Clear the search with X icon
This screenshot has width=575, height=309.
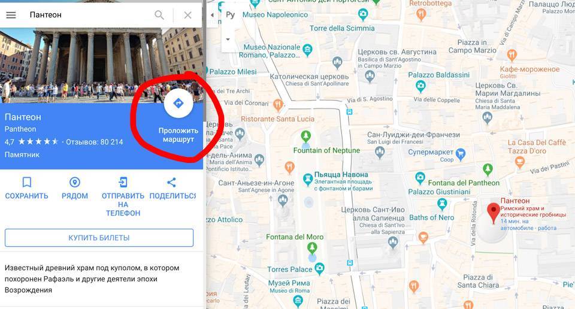tap(187, 15)
